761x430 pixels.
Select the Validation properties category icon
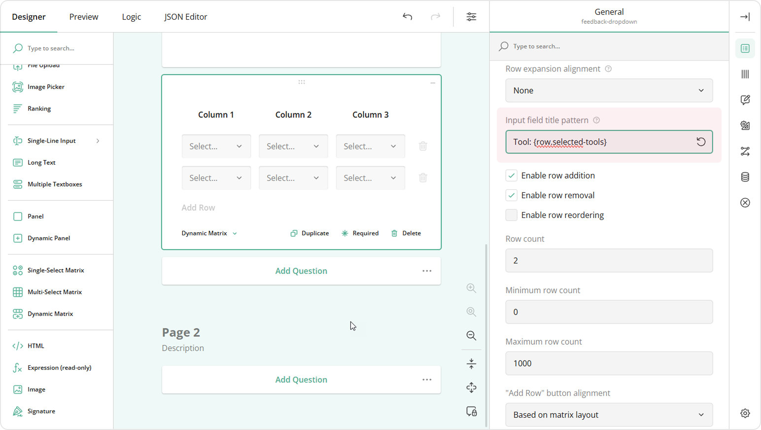[745, 202]
